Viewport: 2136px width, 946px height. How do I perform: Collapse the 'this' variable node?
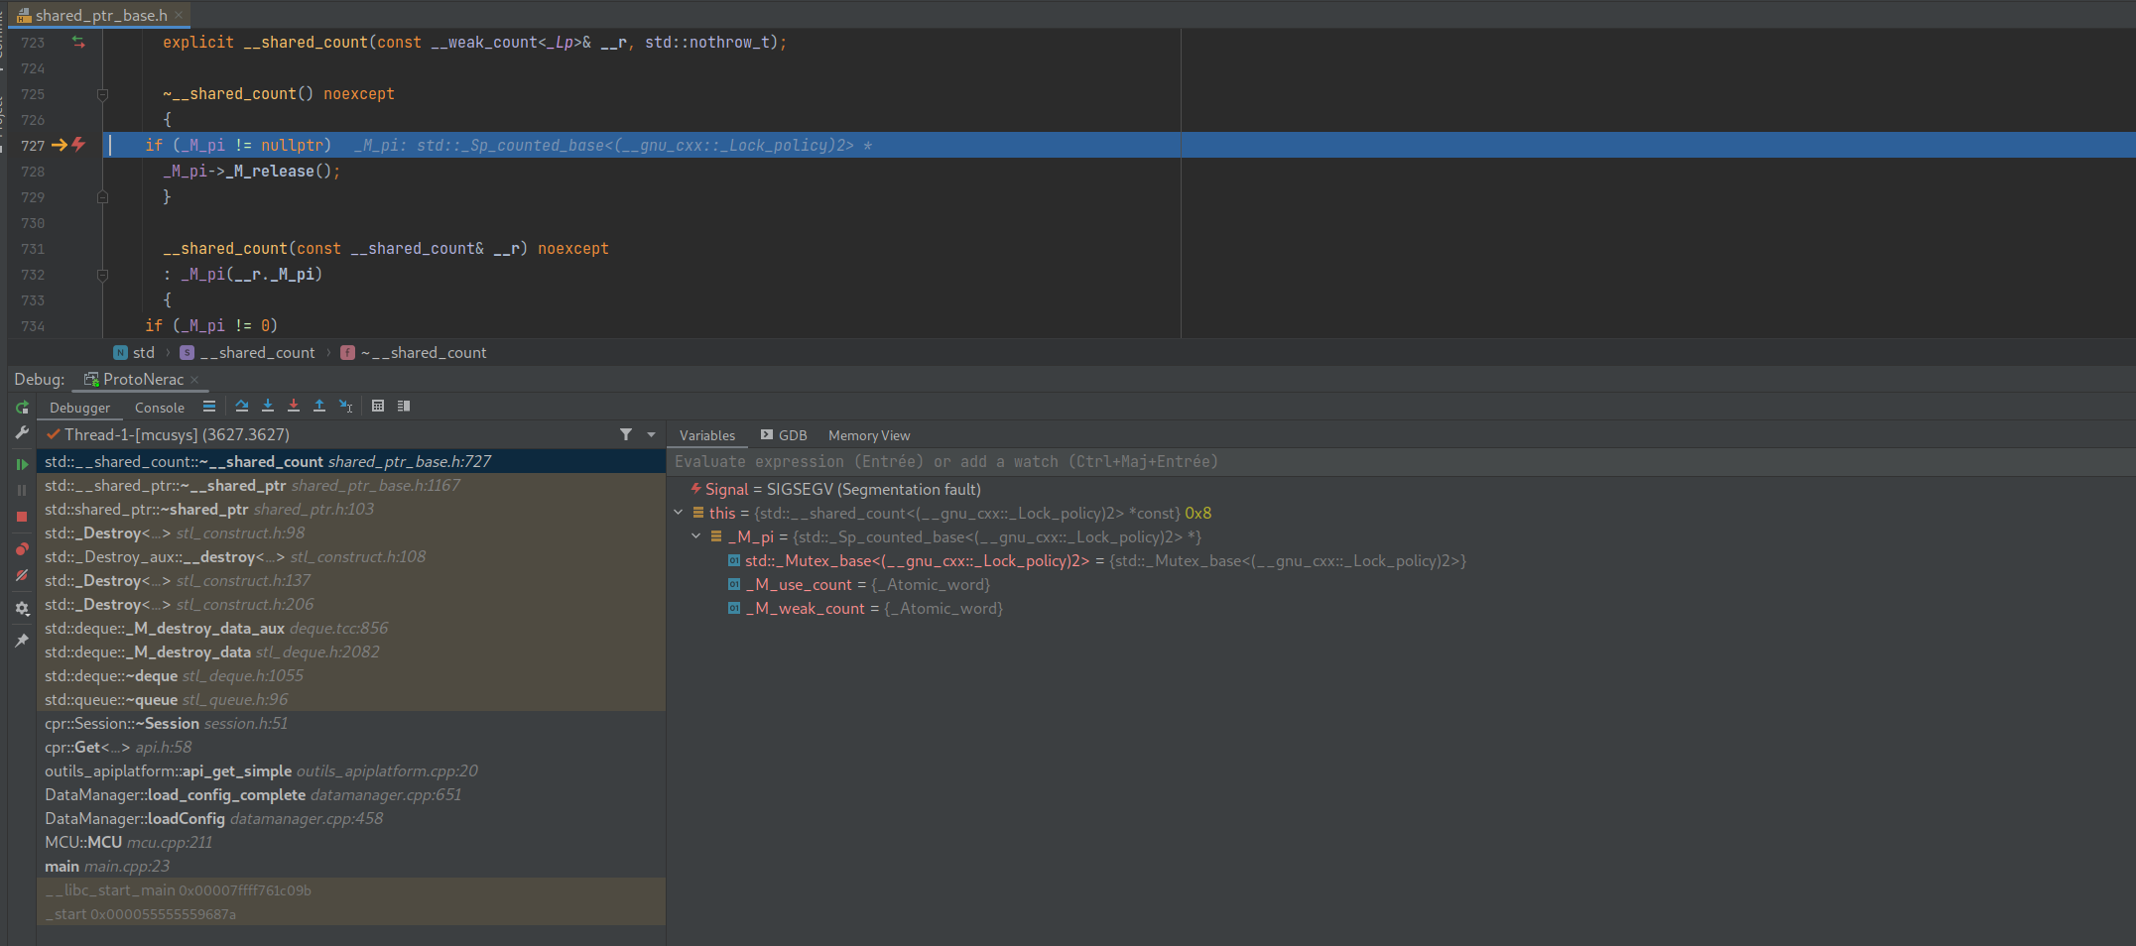[x=679, y=513]
